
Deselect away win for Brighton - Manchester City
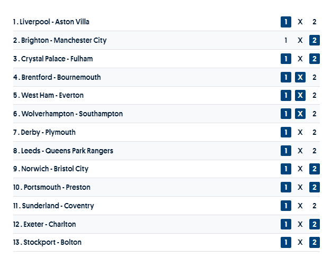click(x=314, y=40)
